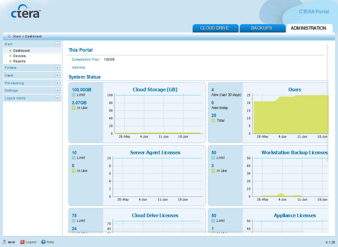Open the Help question mark icon
Image resolution: width=338 pixels, height=247 pixels.
click(43, 242)
